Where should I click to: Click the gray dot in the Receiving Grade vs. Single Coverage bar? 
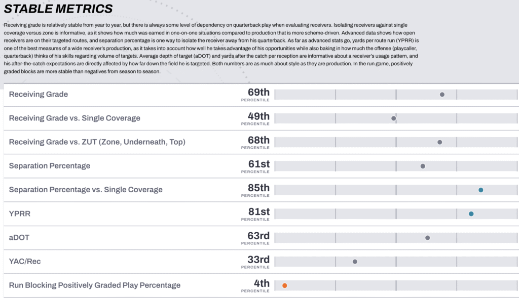[x=393, y=118]
